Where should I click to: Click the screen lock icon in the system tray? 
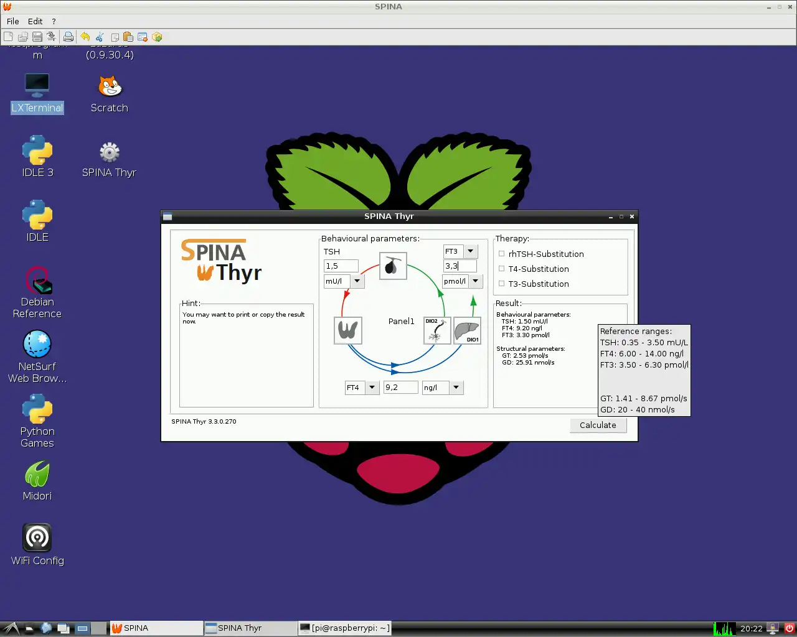pyautogui.click(x=773, y=628)
